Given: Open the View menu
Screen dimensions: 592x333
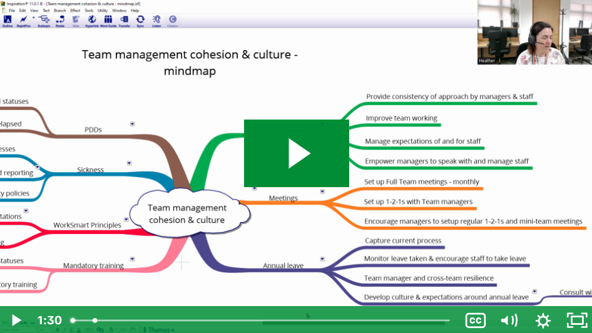Looking at the screenshot, I should pyautogui.click(x=34, y=11).
